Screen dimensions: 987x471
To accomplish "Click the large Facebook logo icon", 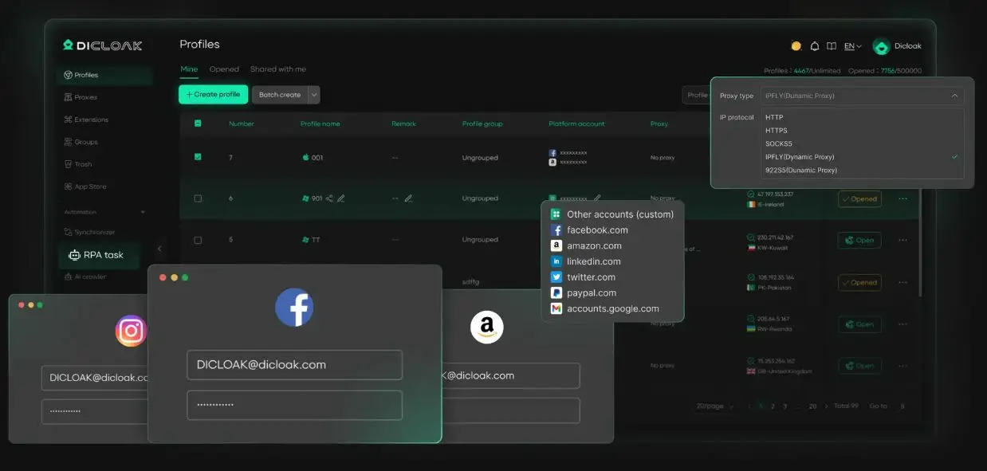I will 294,308.
